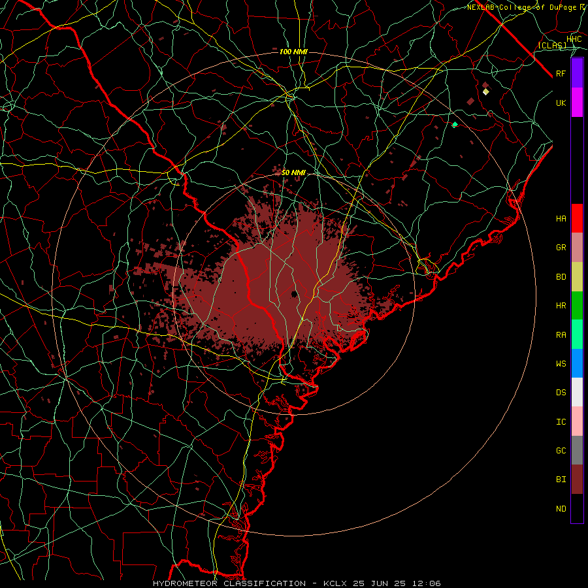Select the DS legend label
This screenshot has width=588, height=588.
coord(561,393)
